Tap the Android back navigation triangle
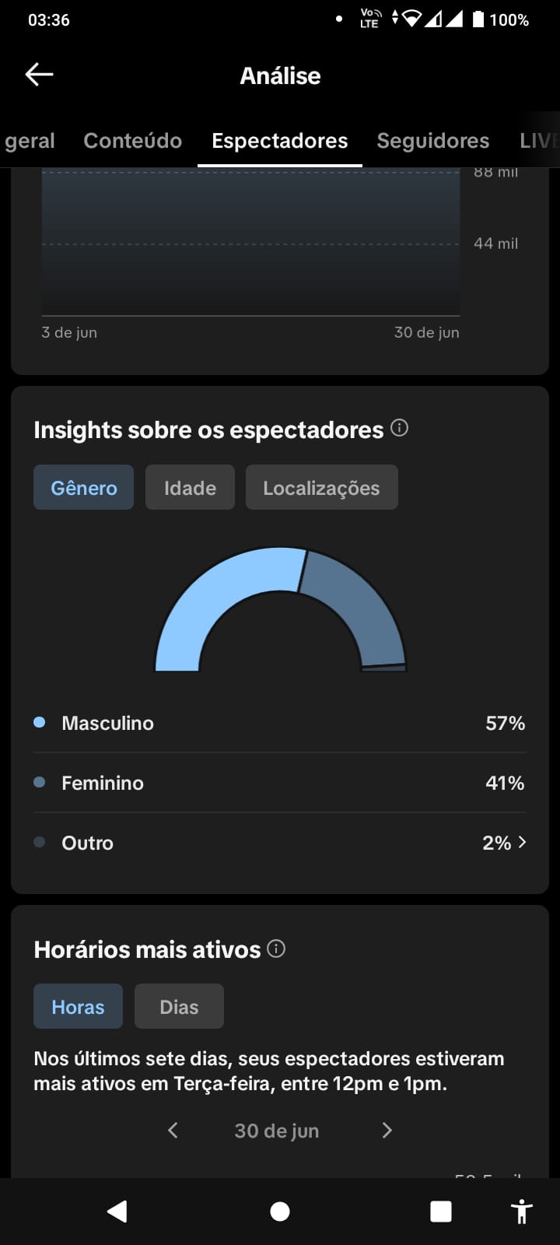 tap(117, 1211)
